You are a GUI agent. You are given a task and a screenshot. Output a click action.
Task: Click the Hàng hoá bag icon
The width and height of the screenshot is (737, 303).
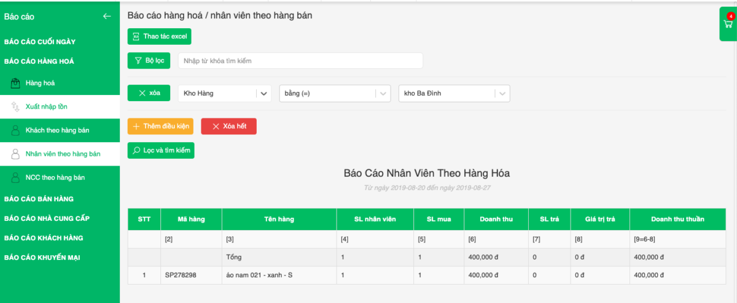15,83
